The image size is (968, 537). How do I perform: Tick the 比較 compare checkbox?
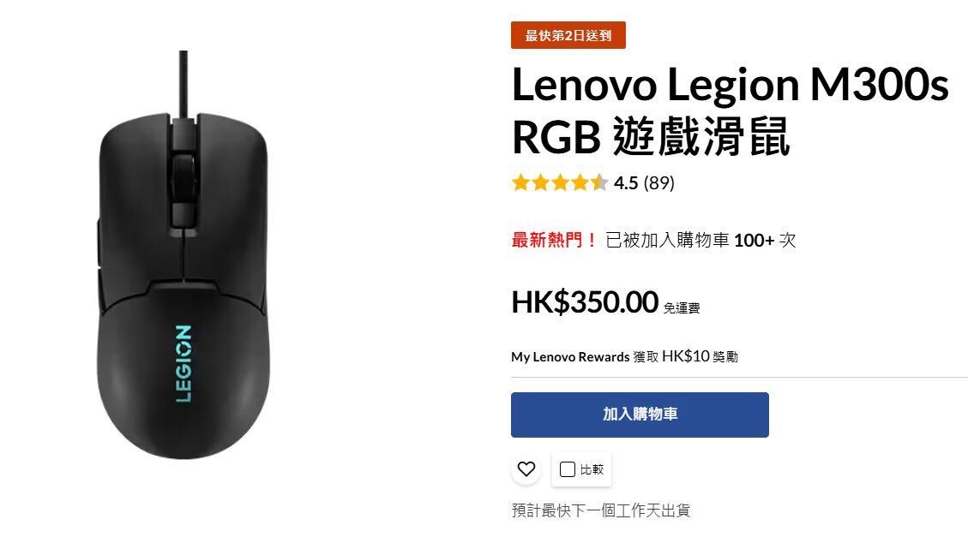pyautogui.click(x=568, y=469)
